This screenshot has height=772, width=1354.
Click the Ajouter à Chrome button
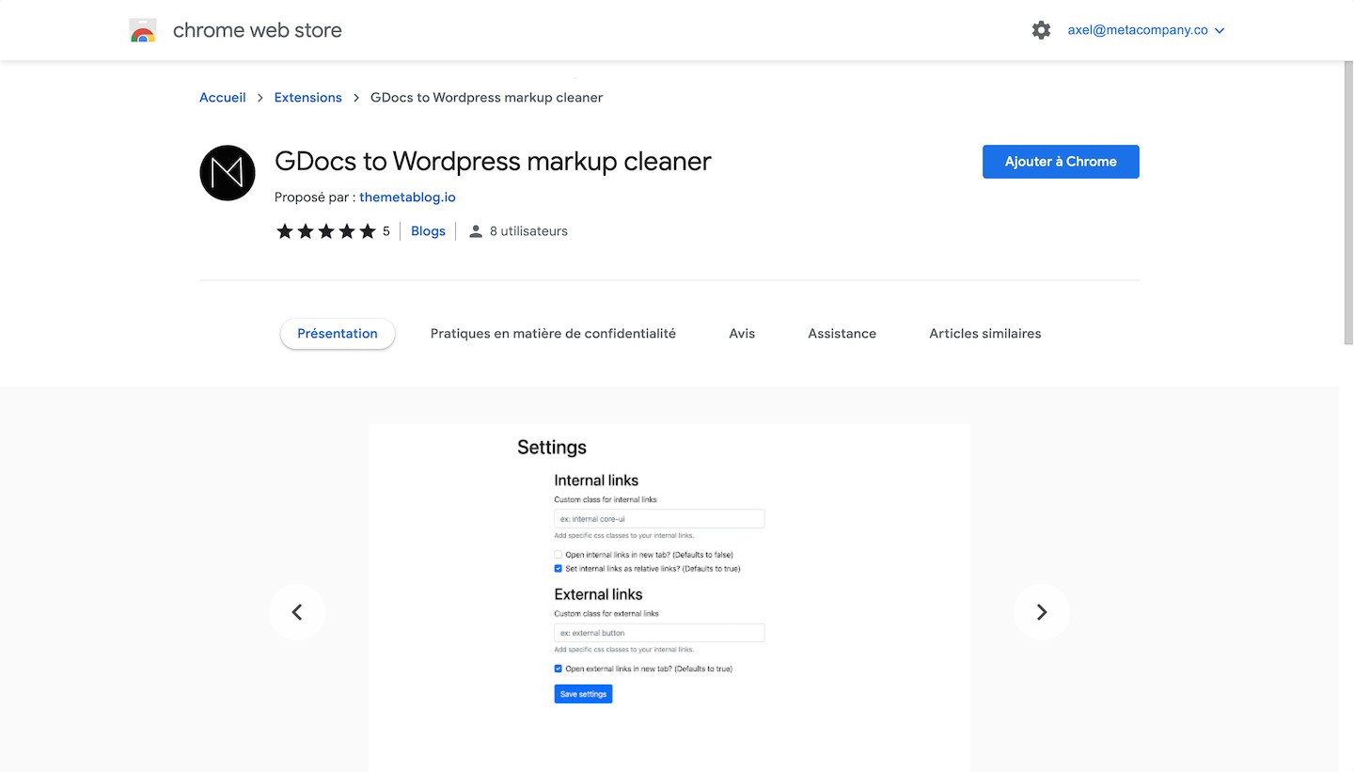point(1061,162)
